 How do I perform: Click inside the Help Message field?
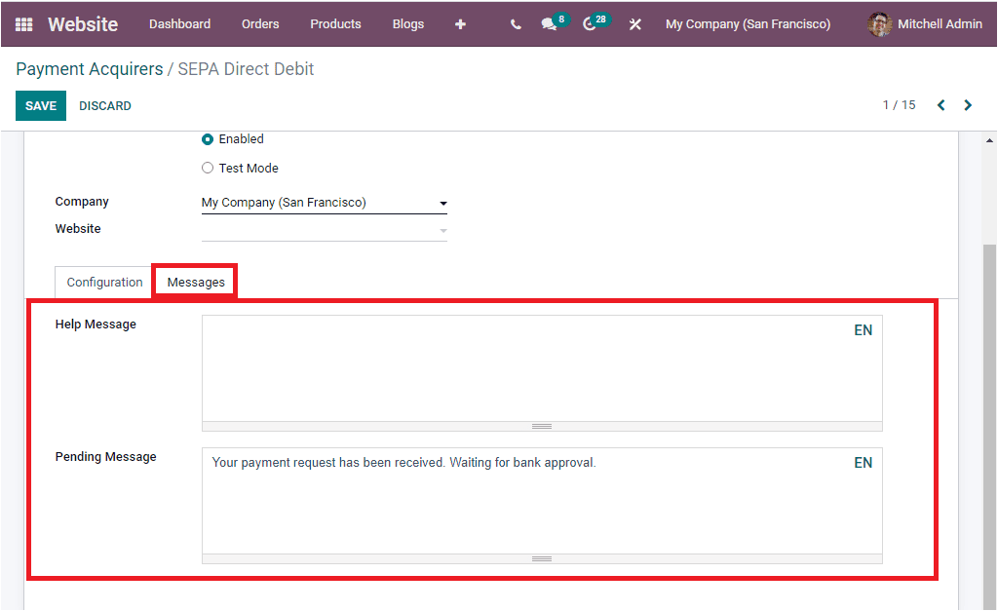click(x=536, y=370)
